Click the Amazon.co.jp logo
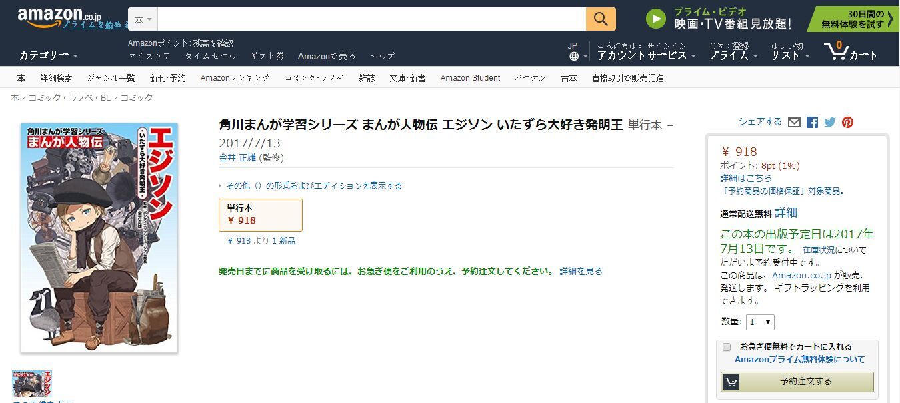Viewport: 900px width, 403px height. point(50,17)
